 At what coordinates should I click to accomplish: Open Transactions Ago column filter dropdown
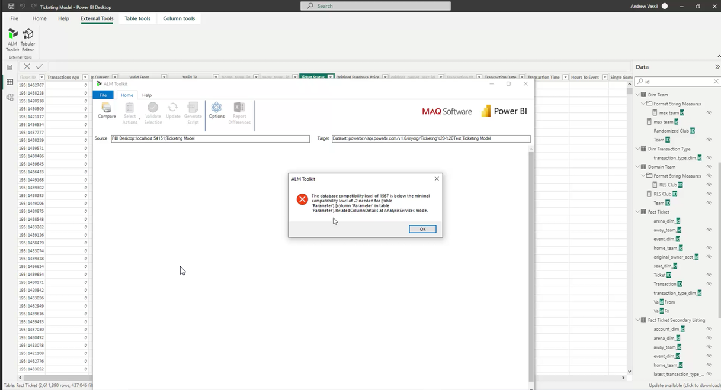coord(85,77)
